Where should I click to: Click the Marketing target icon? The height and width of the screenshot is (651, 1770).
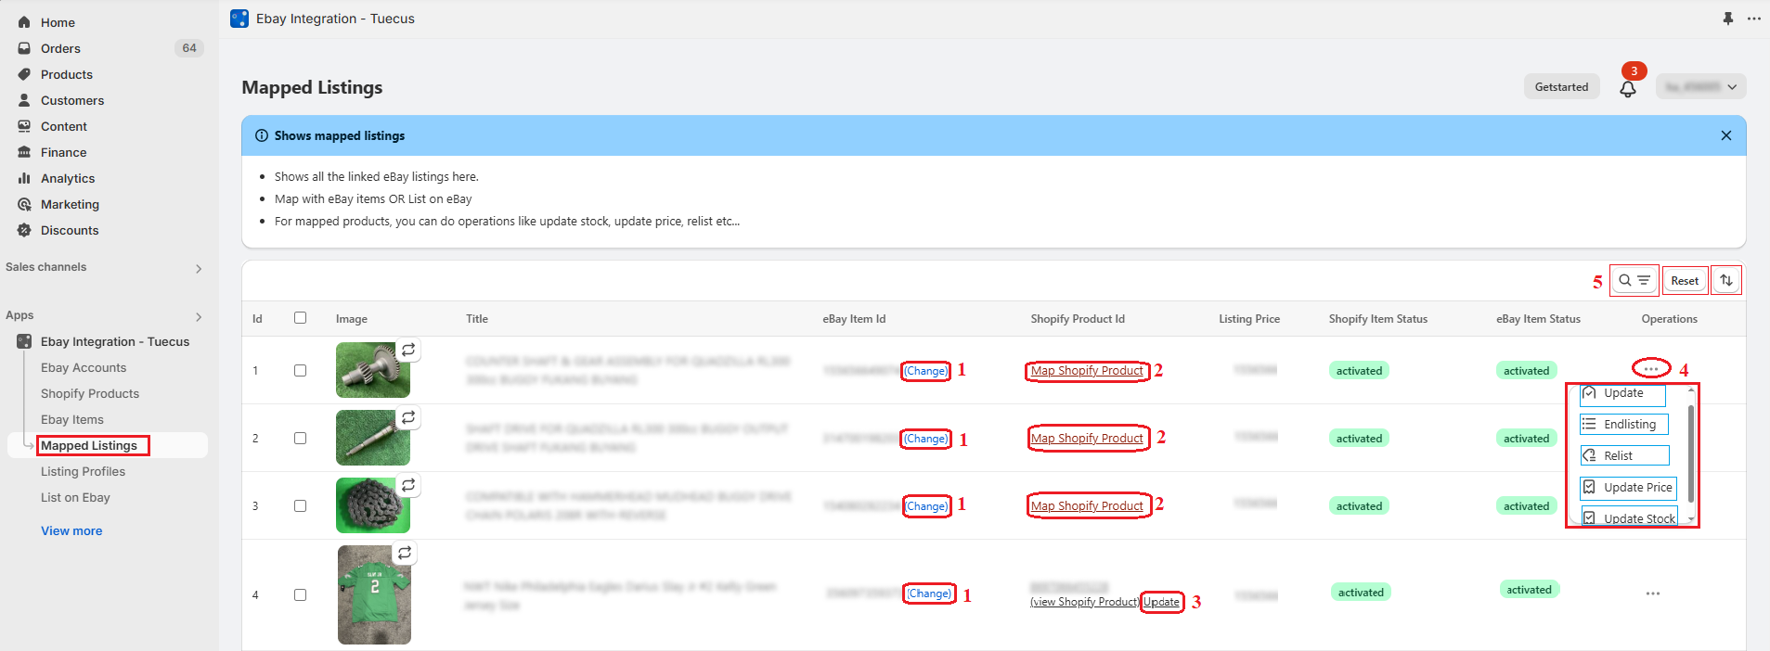tap(24, 204)
